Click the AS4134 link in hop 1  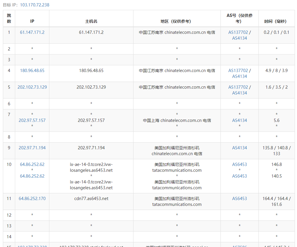pyautogui.click(x=239, y=38)
